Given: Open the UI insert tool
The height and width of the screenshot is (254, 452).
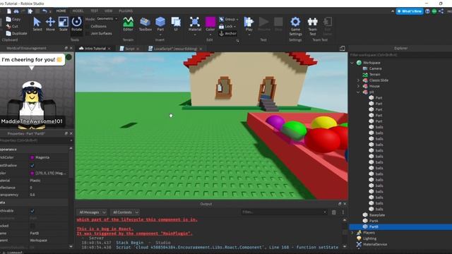Looking at the screenshot, I should [x=176, y=24].
